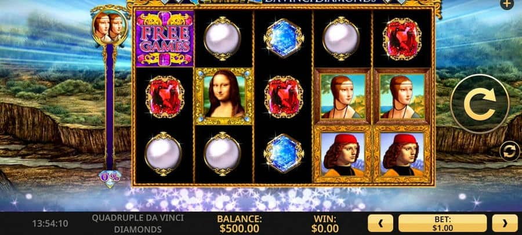
Task: Click the red ruby on the first reel
Action: pos(165,96)
